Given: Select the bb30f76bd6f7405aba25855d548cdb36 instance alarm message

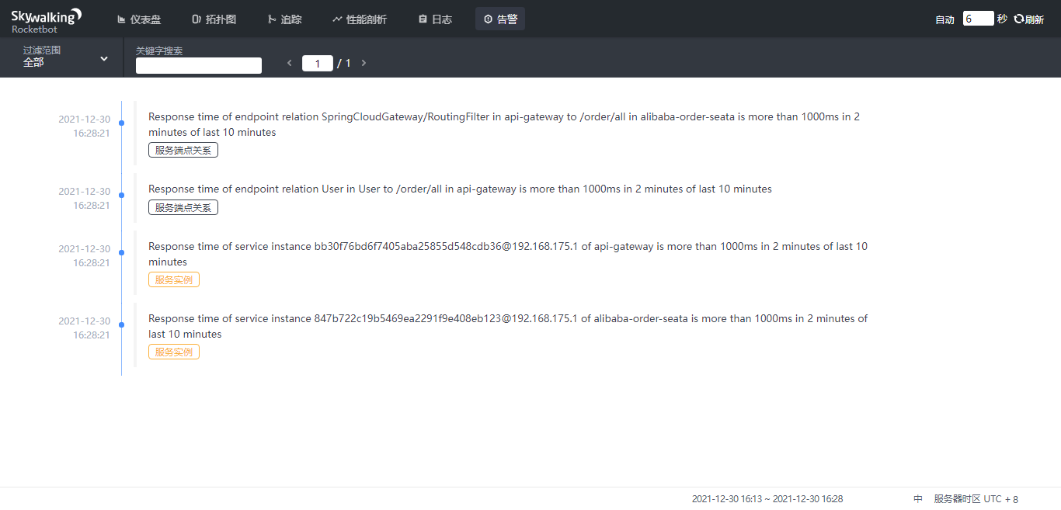Looking at the screenshot, I should coord(508,254).
